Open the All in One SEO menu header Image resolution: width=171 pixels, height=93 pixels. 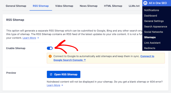pos(157,3)
